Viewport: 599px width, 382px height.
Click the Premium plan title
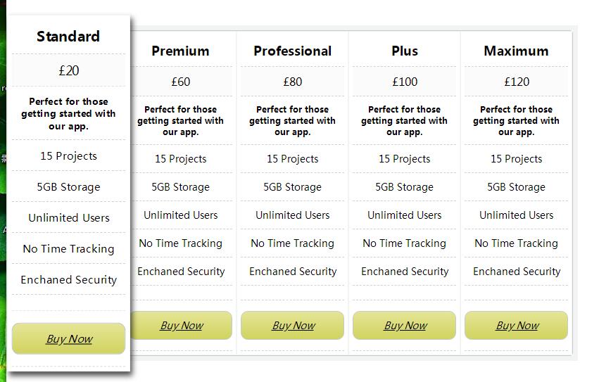click(x=180, y=51)
